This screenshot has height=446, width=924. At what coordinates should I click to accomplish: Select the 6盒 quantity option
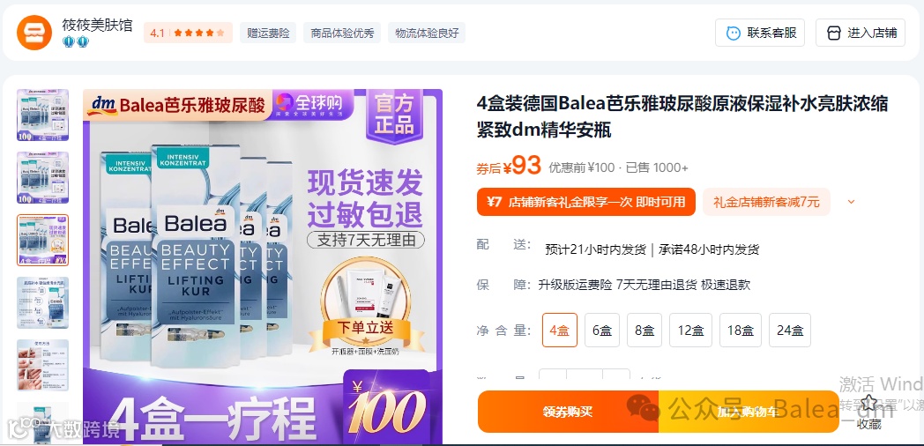click(x=601, y=330)
